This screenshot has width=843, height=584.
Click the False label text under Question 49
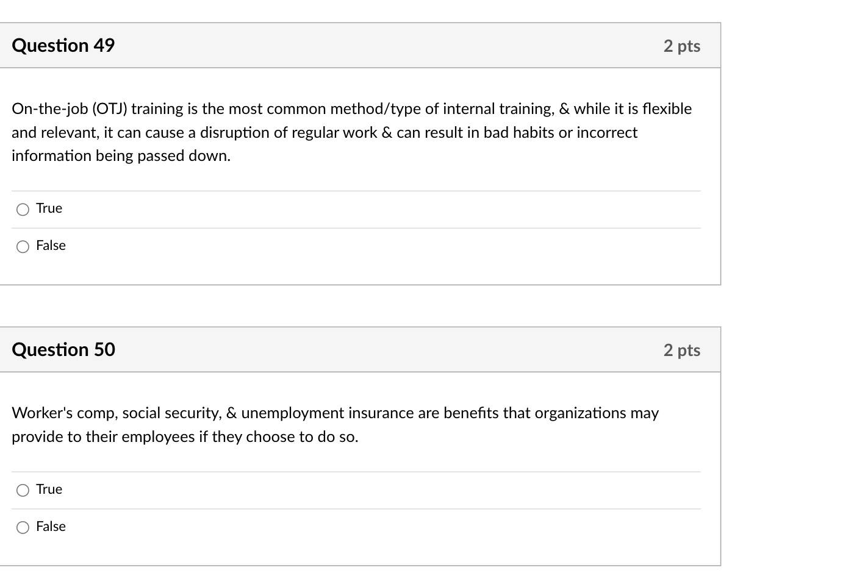tap(51, 245)
